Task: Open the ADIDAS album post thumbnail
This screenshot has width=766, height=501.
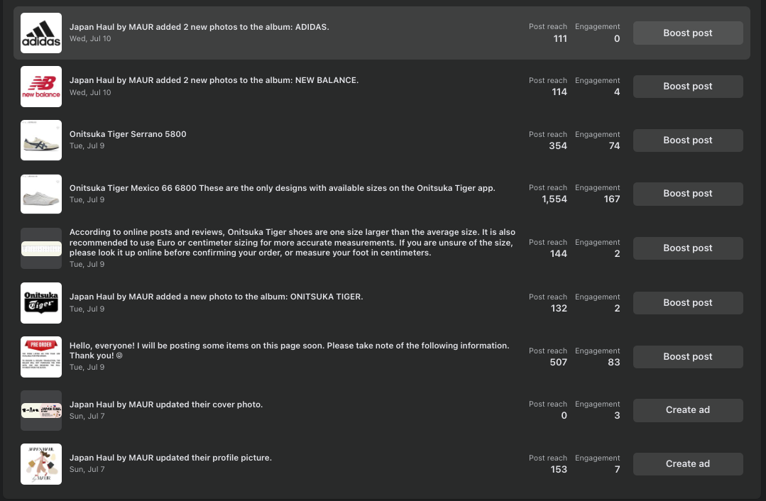Action: (x=41, y=33)
